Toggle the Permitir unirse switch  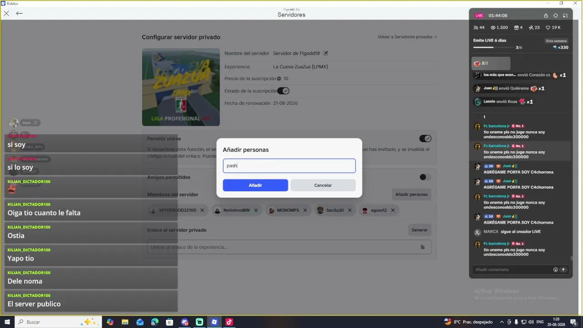(425, 138)
